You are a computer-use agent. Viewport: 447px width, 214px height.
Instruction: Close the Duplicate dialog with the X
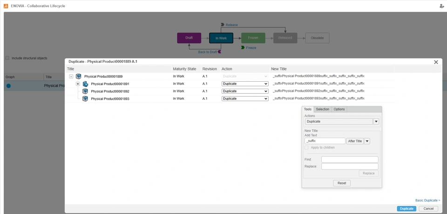coord(436,62)
